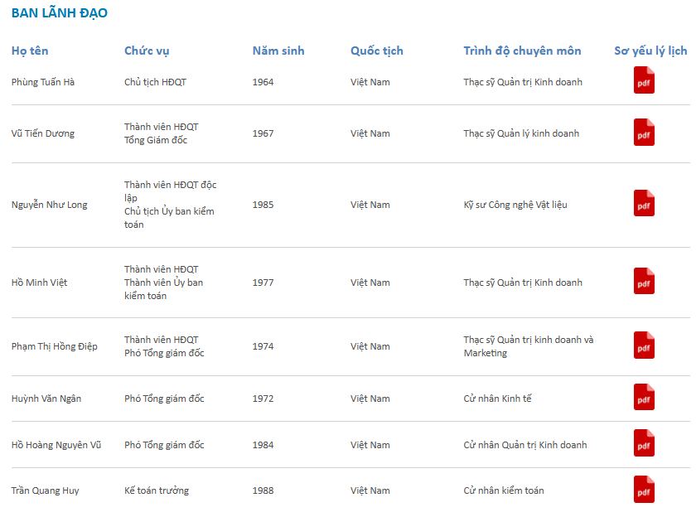Viewport: 696px width, 517px height.
Task: Click the BAN LÃNH ĐẠO heading
Action: point(60,13)
